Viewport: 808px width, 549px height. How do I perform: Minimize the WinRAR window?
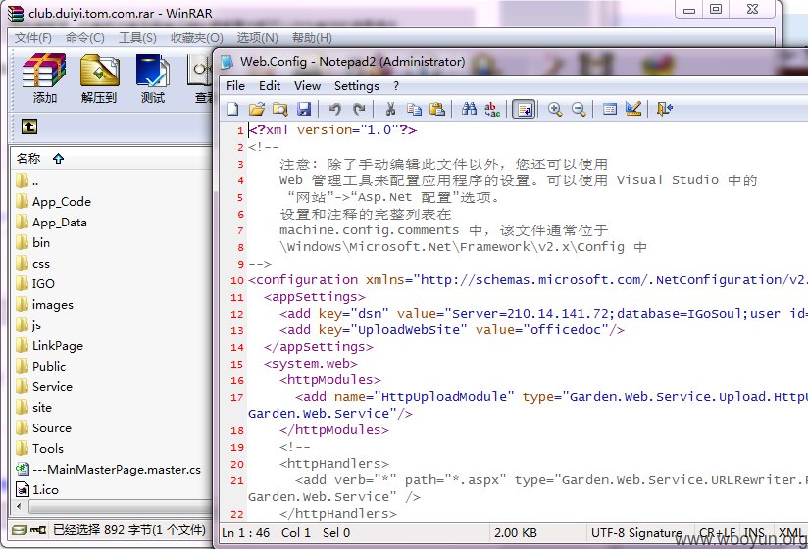[x=689, y=9]
